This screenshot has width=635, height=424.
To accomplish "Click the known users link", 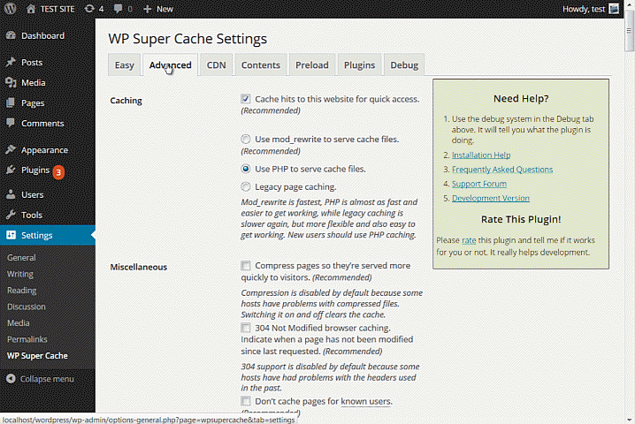I will [x=365, y=401].
